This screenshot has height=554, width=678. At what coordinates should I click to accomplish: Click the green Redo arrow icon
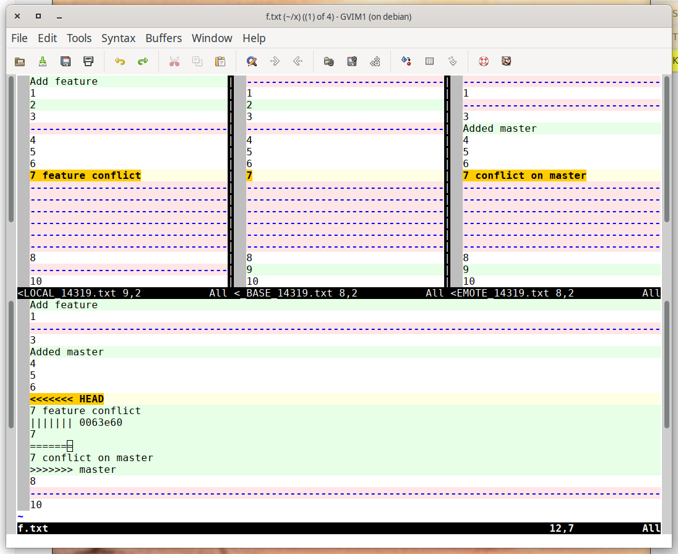[x=143, y=61]
